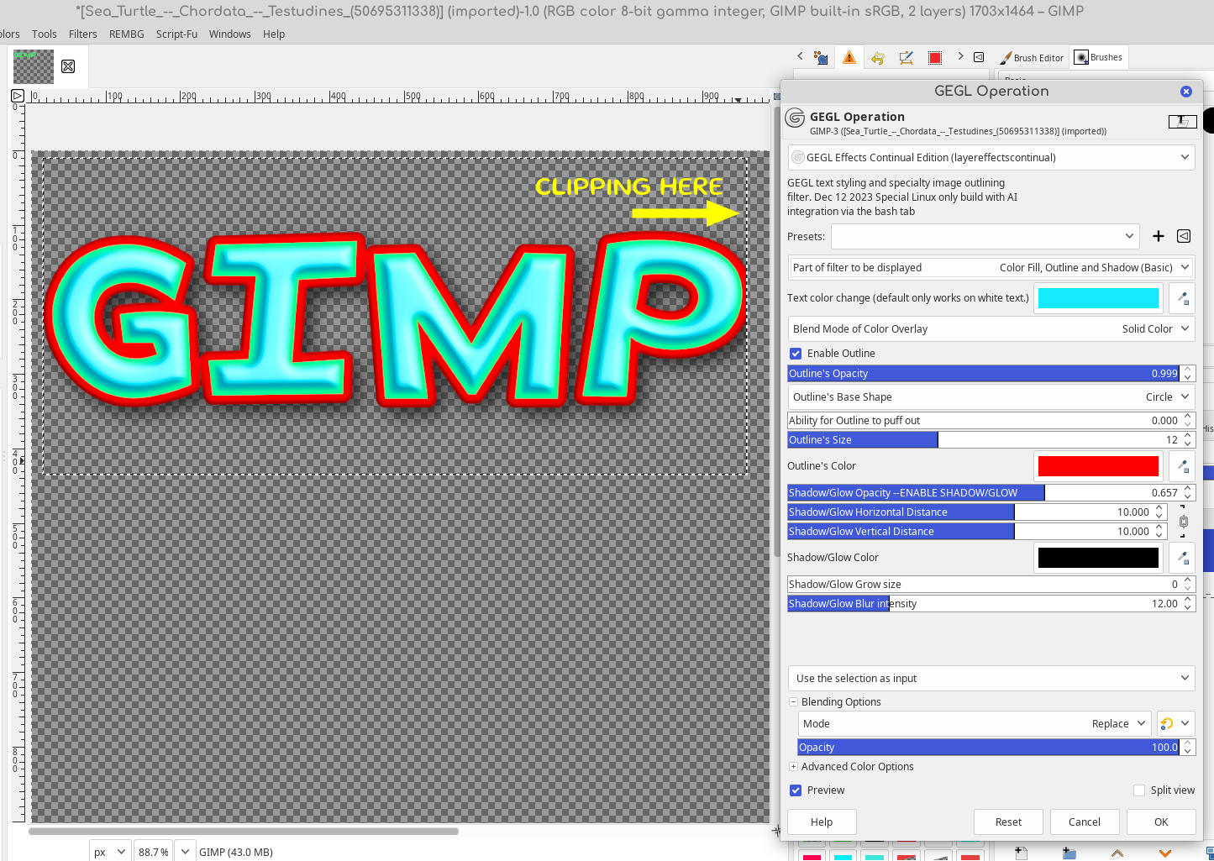The height and width of the screenshot is (861, 1214).
Task: Click the save preset plus icon
Action: pos(1159,236)
